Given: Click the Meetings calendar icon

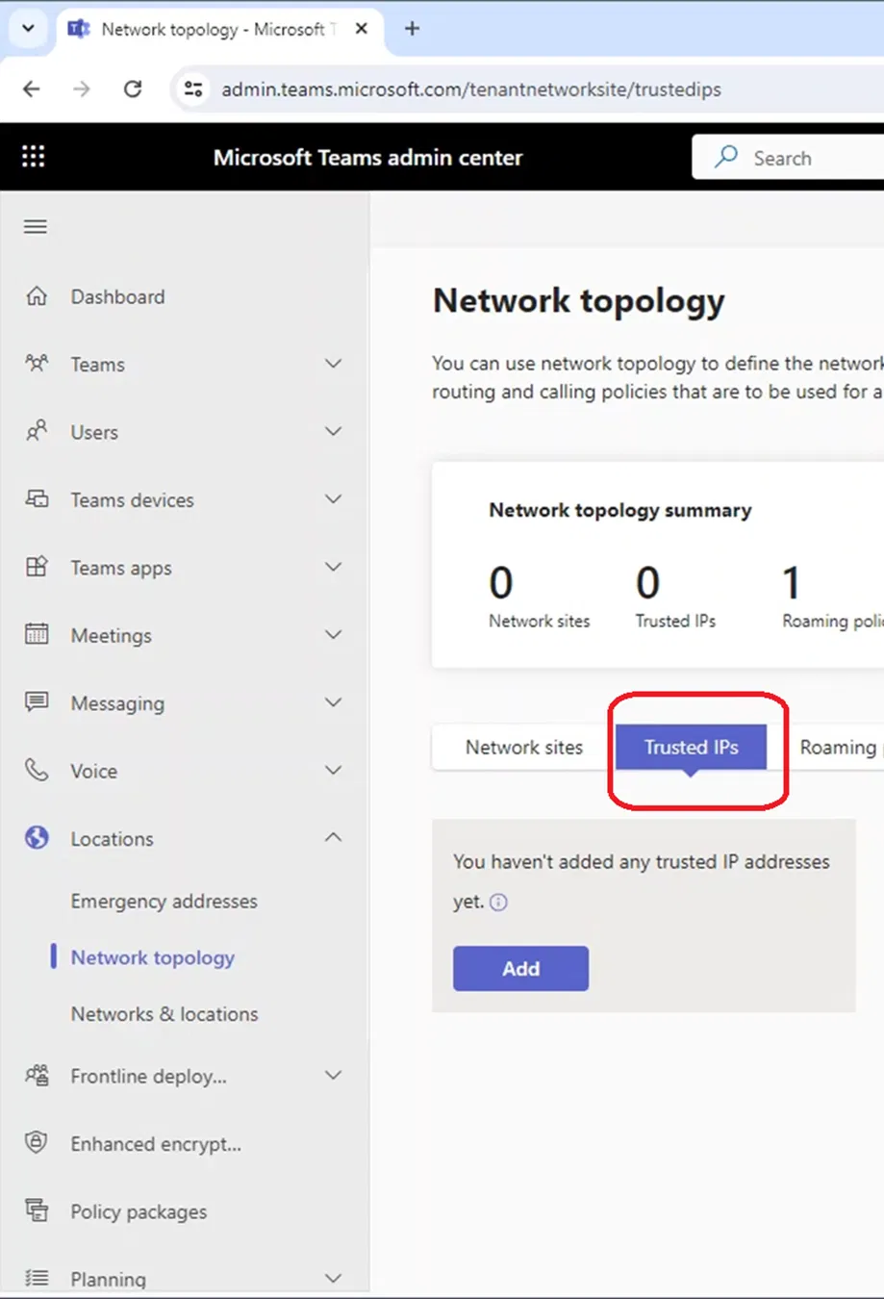Looking at the screenshot, I should tap(37, 634).
